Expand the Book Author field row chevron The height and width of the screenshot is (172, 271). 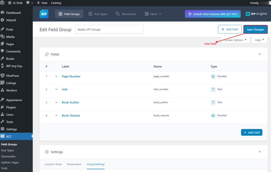point(56,103)
